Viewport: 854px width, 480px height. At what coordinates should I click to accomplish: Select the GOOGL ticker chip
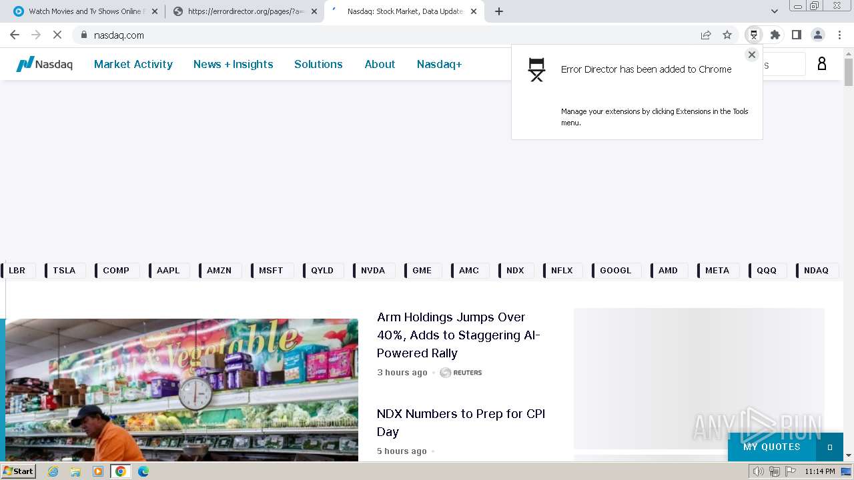pyautogui.click(x=615, y=270)
